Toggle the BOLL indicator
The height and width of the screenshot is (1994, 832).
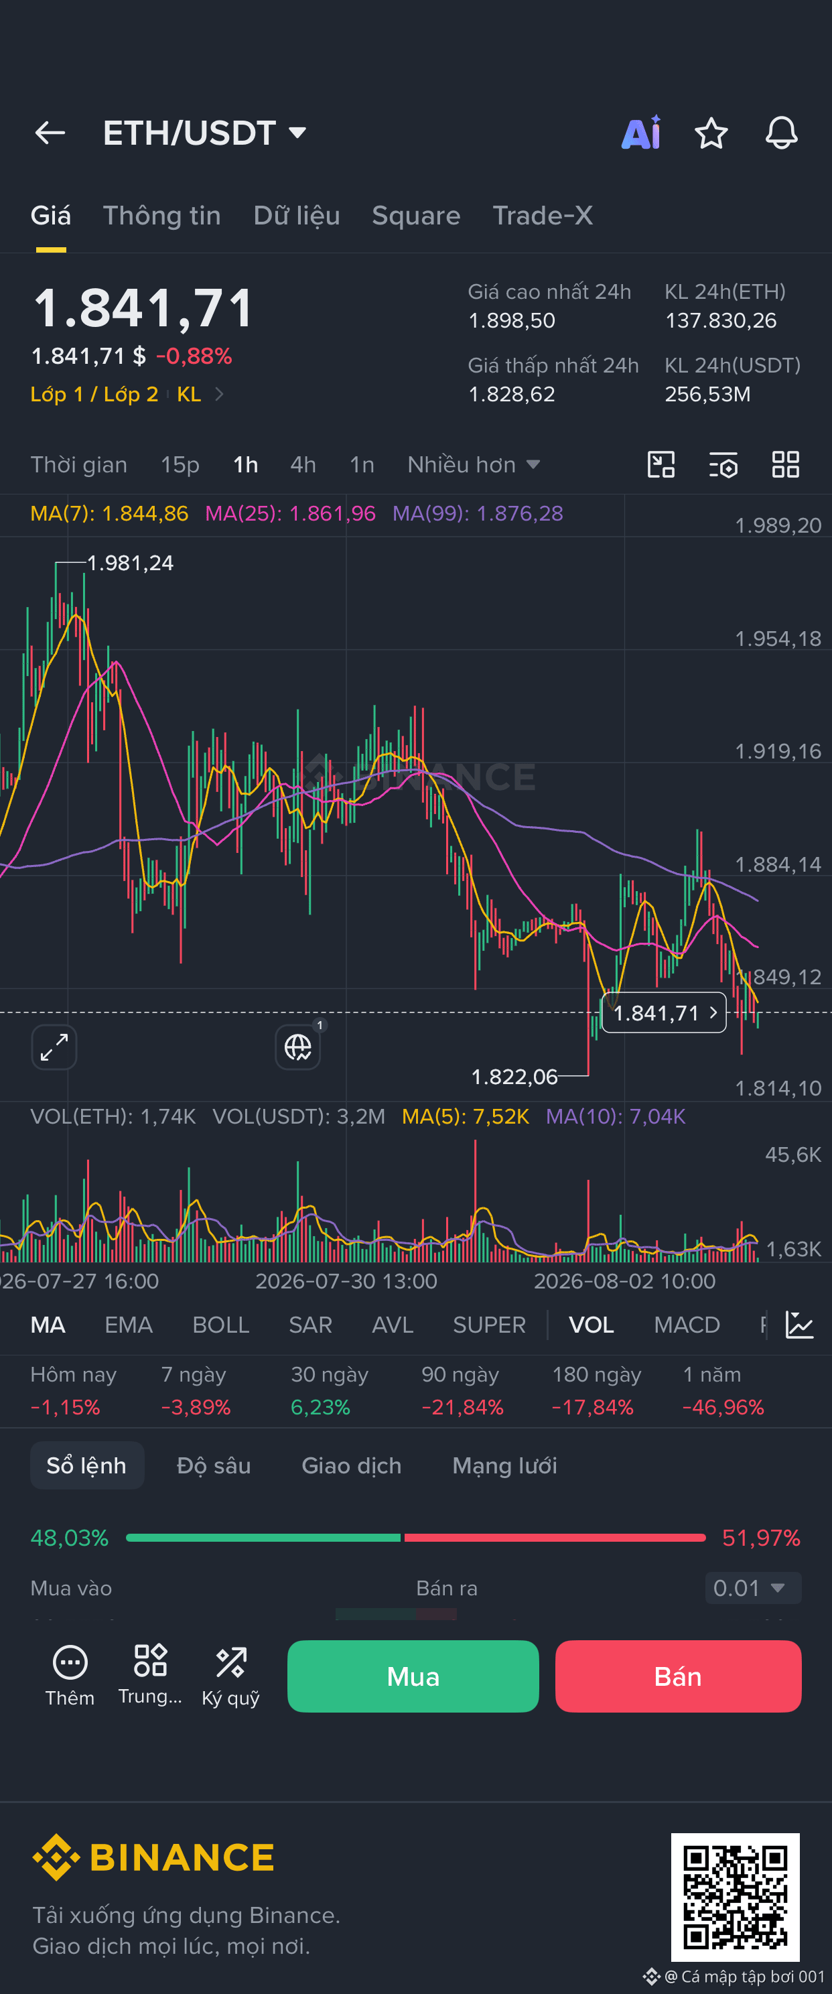point(220,1325)
